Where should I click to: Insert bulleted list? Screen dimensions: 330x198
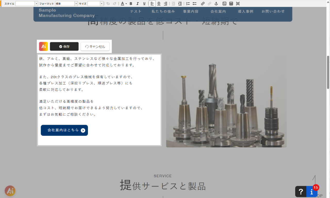tap(195, 4)
